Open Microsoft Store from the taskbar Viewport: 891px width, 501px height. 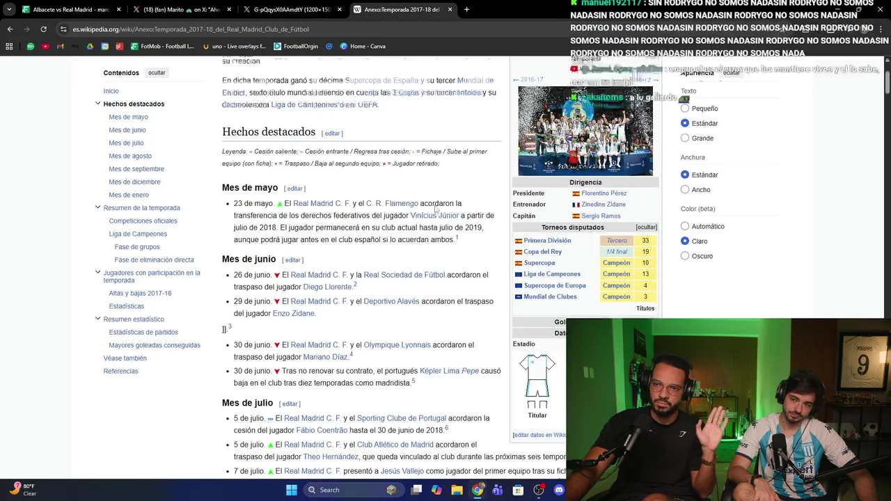click(518, 490)
